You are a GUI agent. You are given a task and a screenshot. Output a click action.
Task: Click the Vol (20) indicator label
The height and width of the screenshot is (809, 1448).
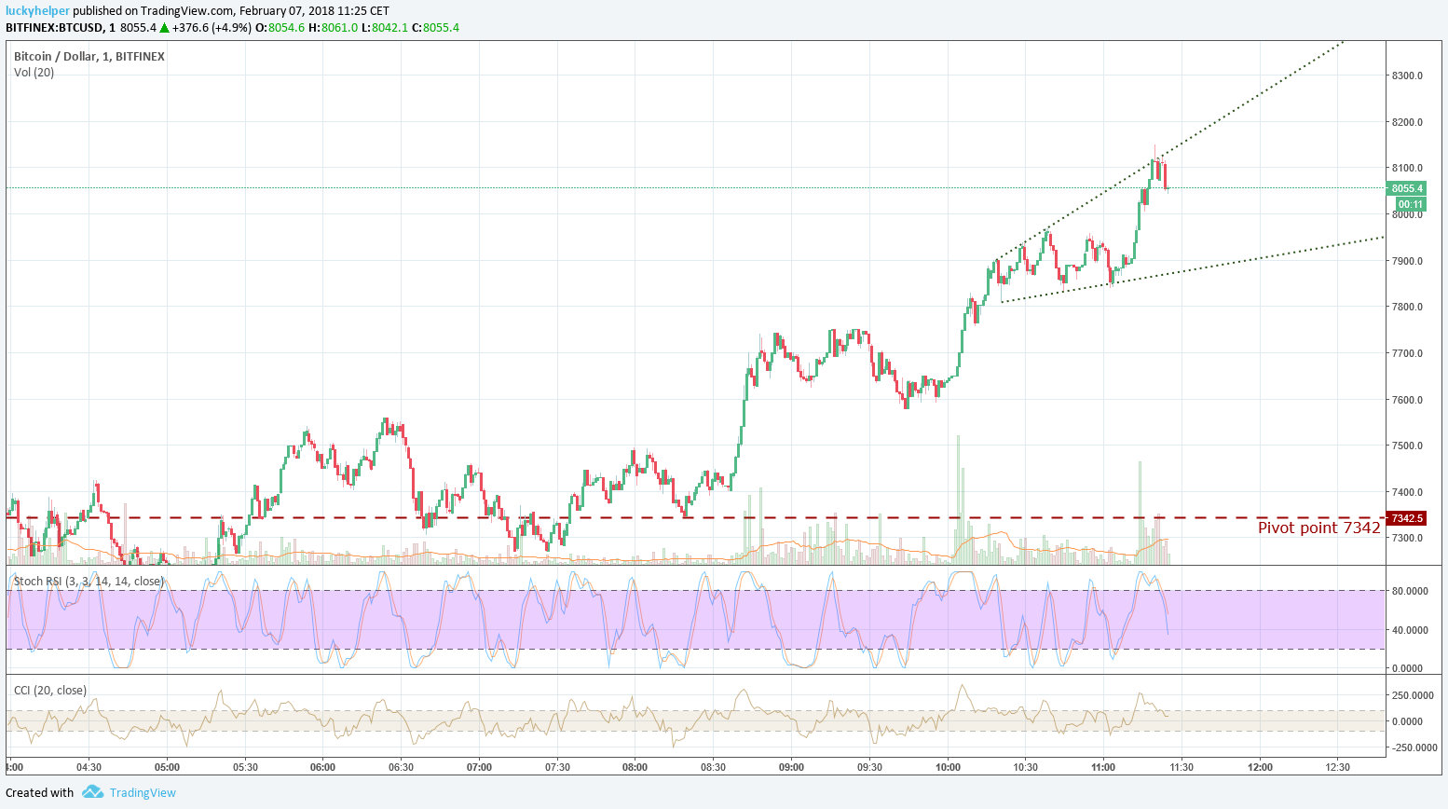(x=34, y=73)
